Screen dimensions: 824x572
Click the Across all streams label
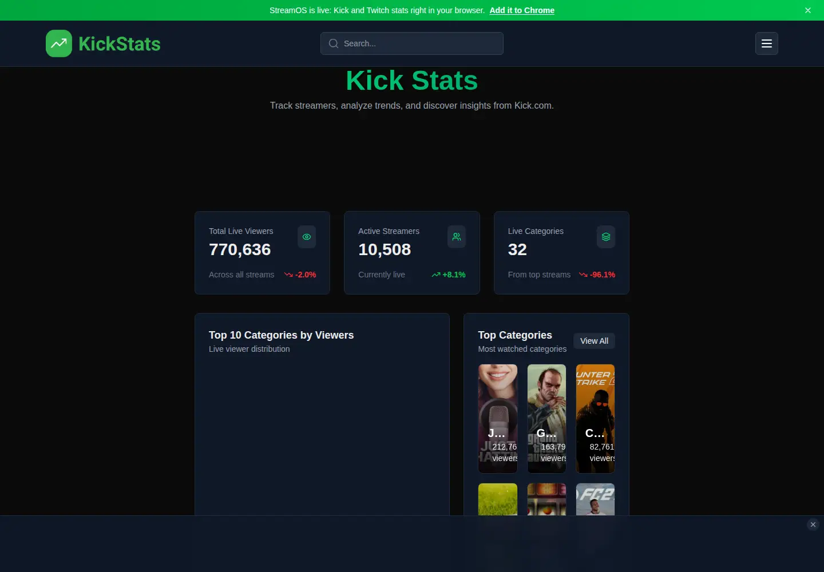[x=241, y=275]
